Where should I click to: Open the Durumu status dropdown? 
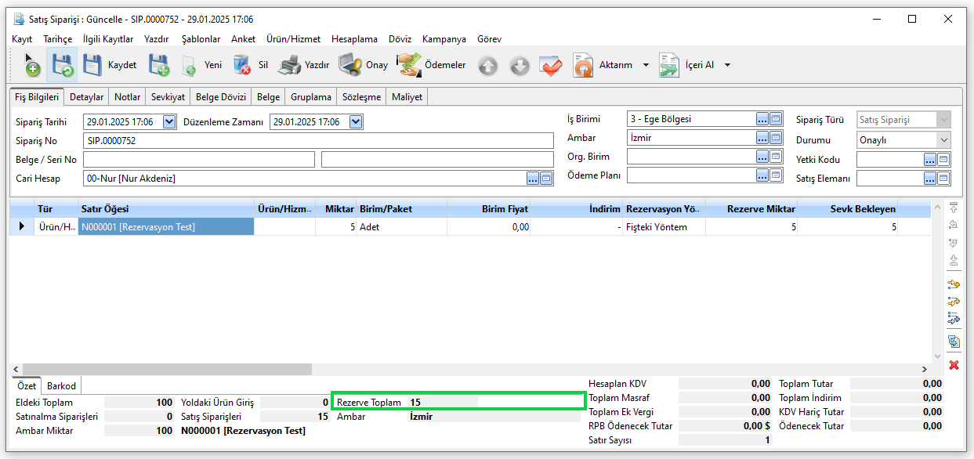pyautogui.click(x=943, y=140)
